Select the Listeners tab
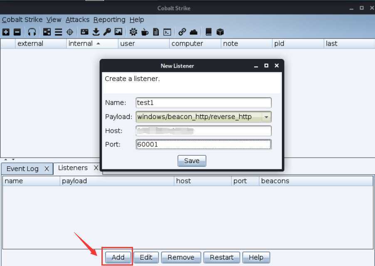The height and width of the screenshot is (266, 375). (x=73, y=168)
